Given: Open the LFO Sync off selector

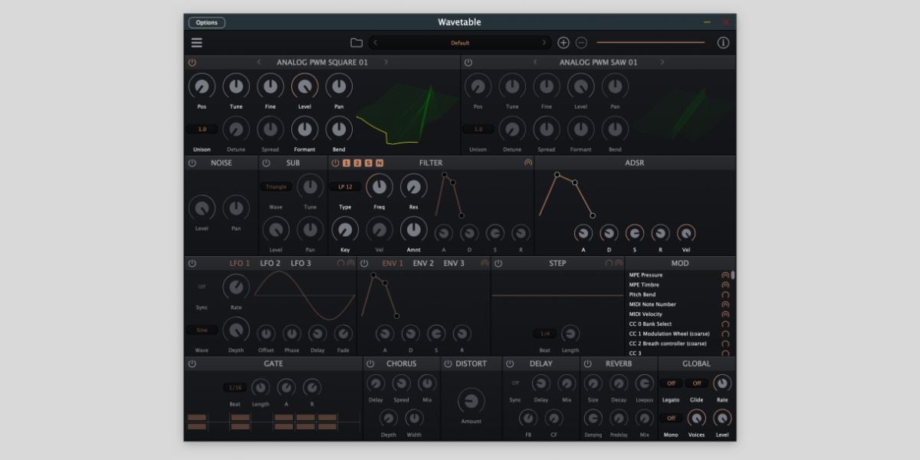Looking at the screenshot, I should point(202,287).
